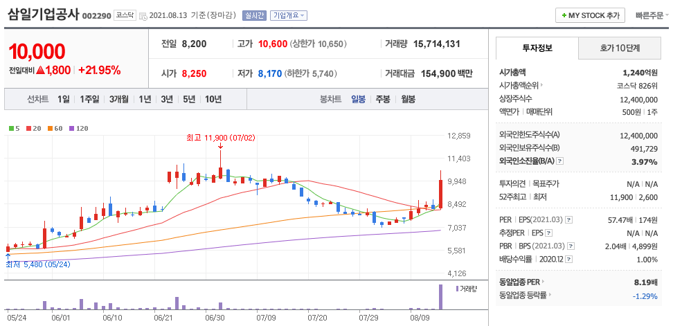Click the 코스닥 market badge

(x=125, y=16)
